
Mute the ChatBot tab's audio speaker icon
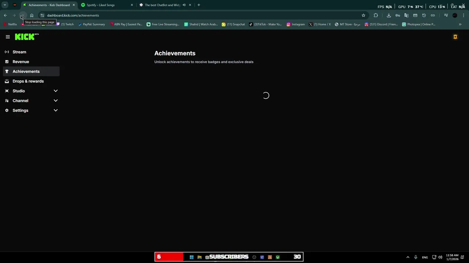coord(184,5)
